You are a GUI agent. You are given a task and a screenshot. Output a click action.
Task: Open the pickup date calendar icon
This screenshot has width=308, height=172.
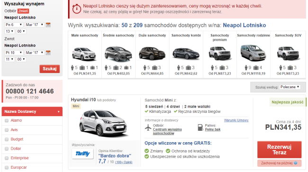[48, 25]
